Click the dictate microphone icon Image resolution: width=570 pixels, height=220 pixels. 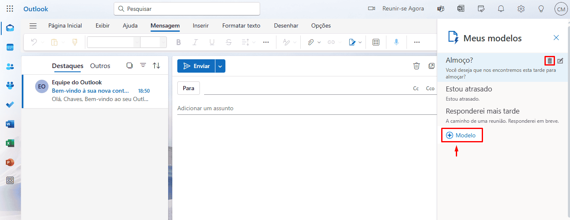click(x=396, y=42)
